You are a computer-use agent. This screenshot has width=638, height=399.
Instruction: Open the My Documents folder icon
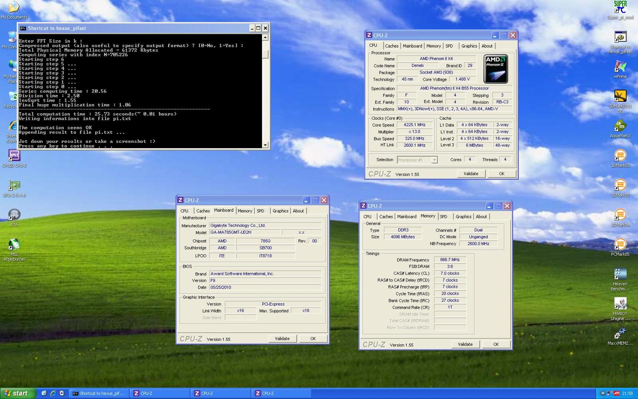[x=14, y=10]
